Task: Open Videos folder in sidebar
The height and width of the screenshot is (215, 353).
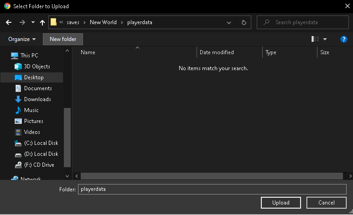Action: pos(32,132)
